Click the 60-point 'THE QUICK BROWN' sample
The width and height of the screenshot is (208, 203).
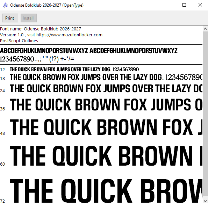(106, 156)
